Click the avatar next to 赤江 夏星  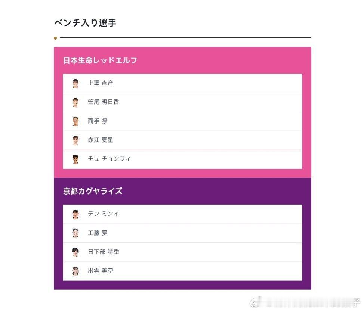(75, 140)
